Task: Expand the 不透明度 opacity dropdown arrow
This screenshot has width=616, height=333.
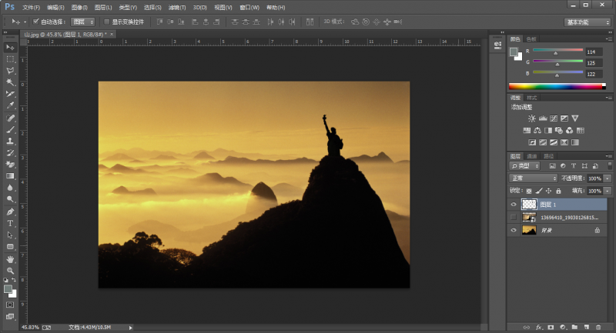Action: pyautogui.click(x=608, y=178)
